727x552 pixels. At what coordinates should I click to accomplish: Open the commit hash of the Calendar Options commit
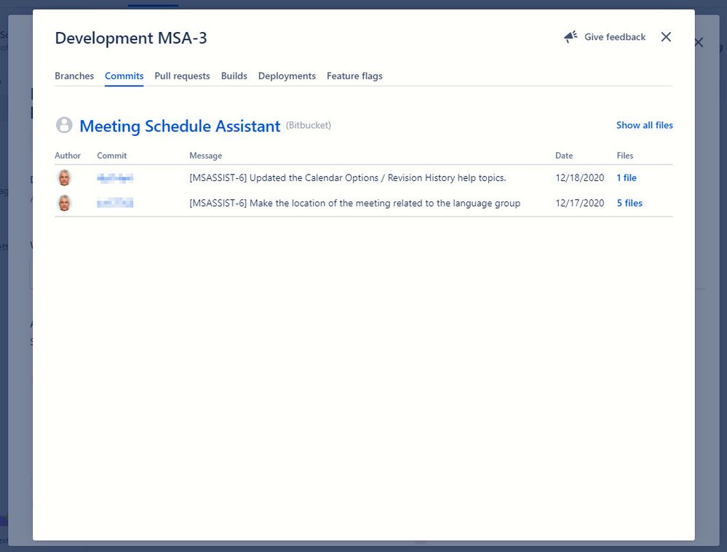115,178
